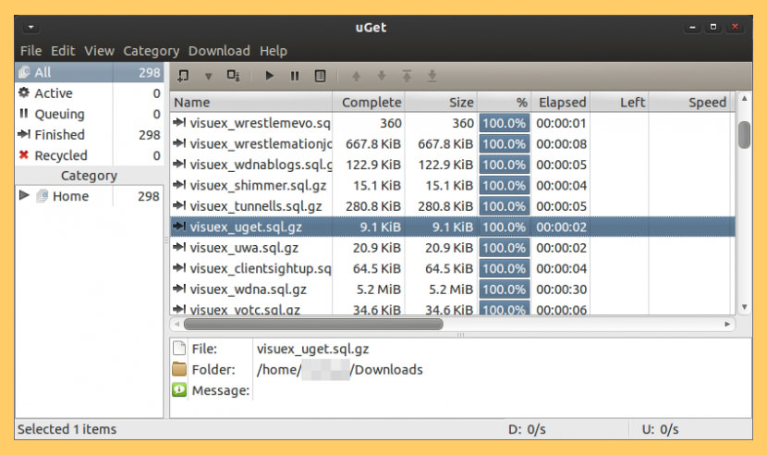
Task: Open the dropdown arrow beside new download
Action: point(208,77)
